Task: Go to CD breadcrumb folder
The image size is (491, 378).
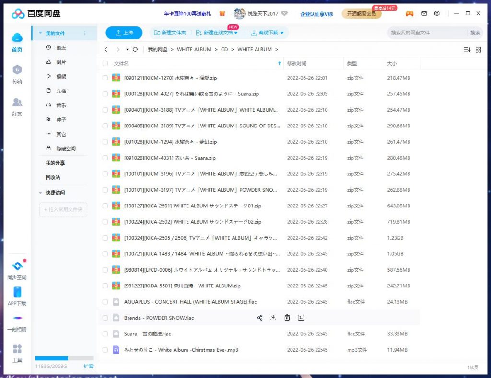Action: tap(224, 49)
